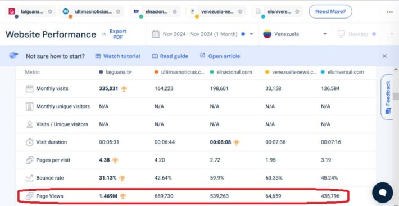Click the Monthly unique visitors icon

[x=30, y=106]
